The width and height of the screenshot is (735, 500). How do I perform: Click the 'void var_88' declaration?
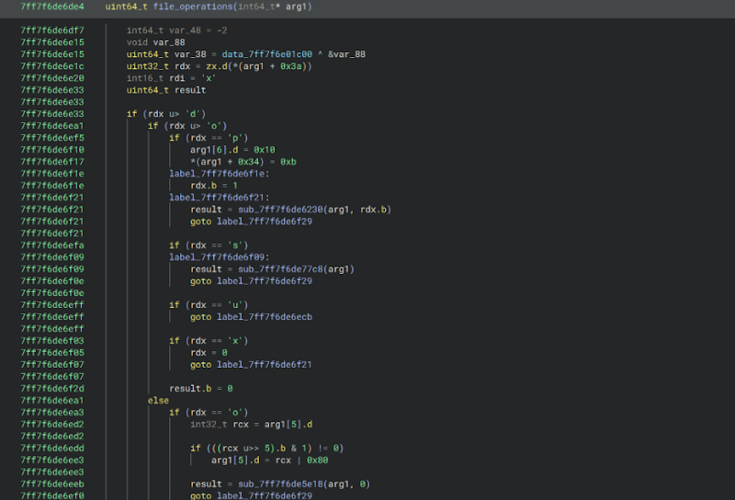pos(155,42)
